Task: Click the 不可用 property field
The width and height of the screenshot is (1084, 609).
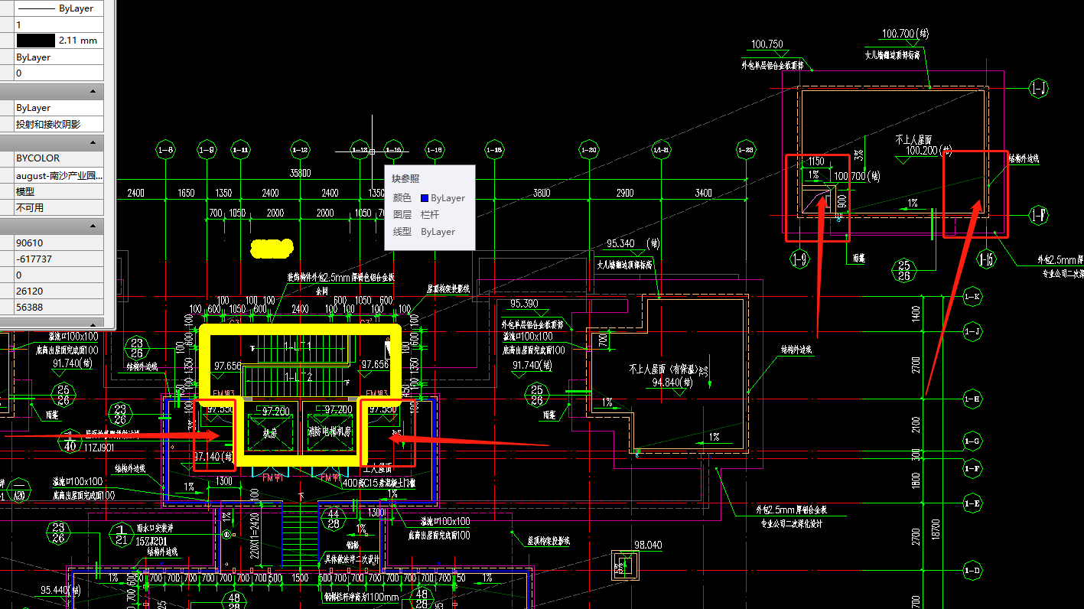Action: [x=58, y=207]
